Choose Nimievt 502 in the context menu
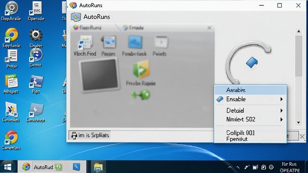Viewport: 308px width, 173px height. tap(250, 119)
